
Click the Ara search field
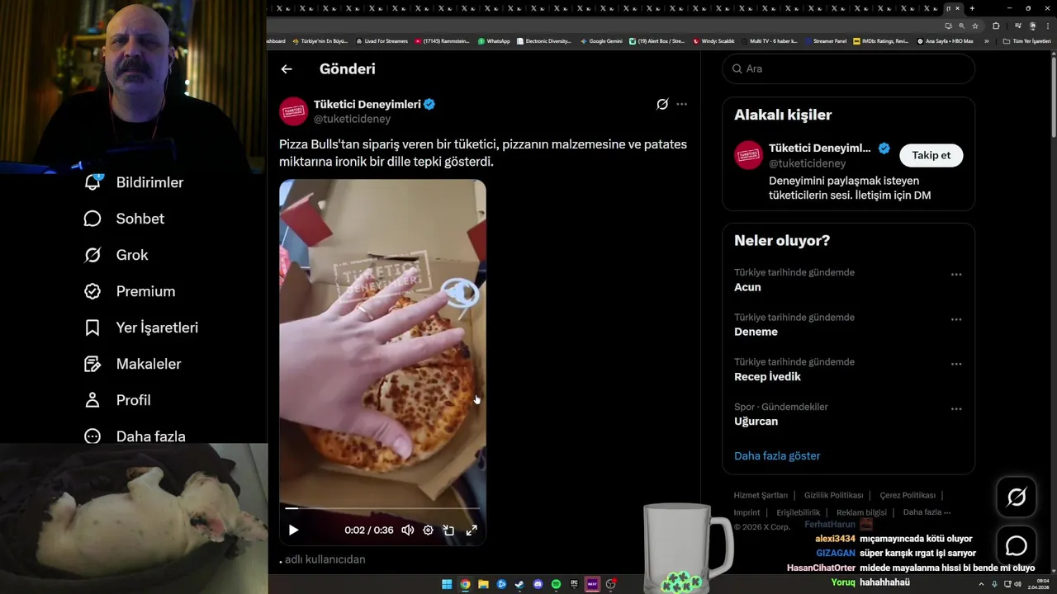click(849, 68)
